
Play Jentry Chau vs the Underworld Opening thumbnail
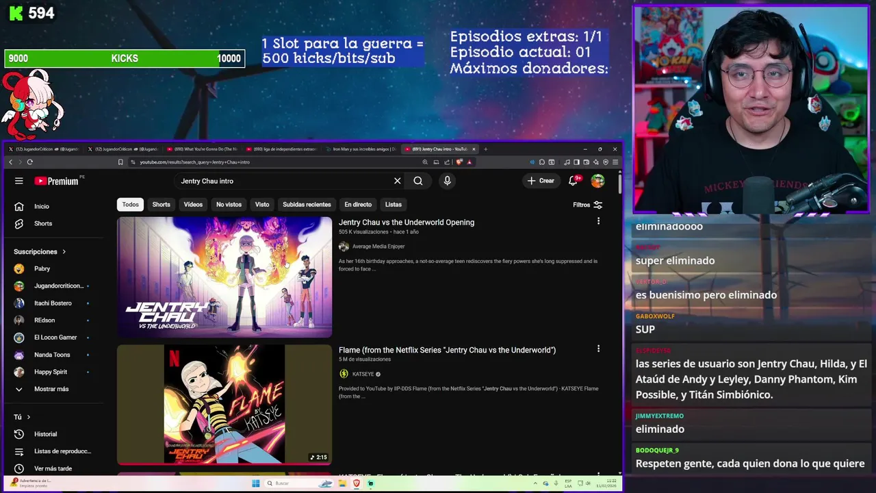click(x=224, y=277)
